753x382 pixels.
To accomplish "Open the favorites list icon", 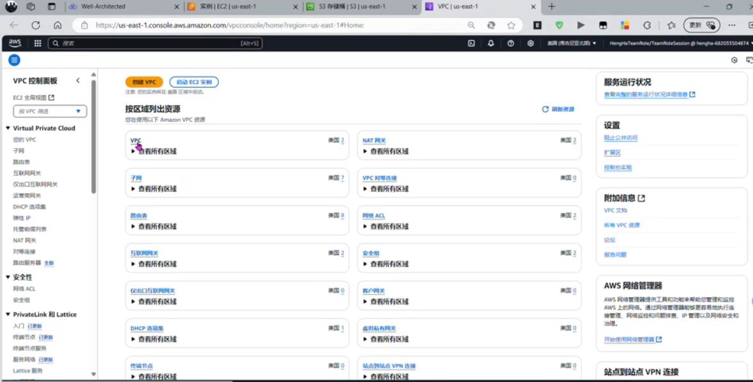I will pos(671,25).
